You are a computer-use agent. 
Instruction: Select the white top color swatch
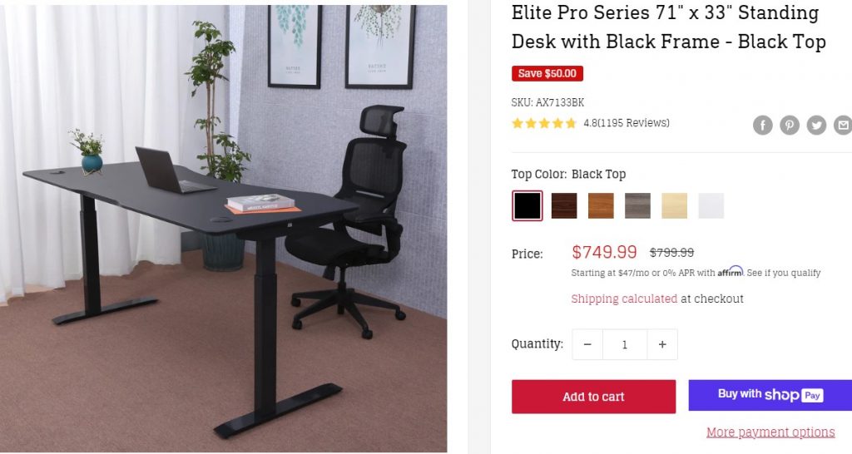[711, 206]
